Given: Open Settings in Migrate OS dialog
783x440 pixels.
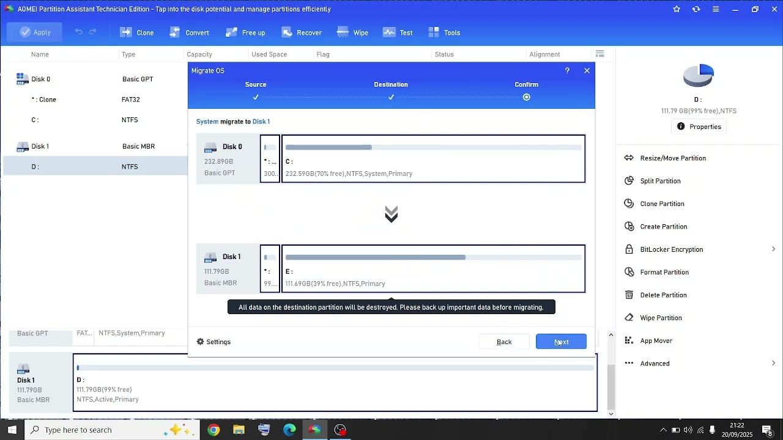Looking at the screenshot, I should click(x=213, y=342).
